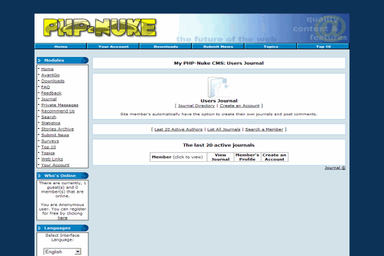Screen dimensions: 384x256
Task: Click the View Journal column header
Action: (220, 157)
